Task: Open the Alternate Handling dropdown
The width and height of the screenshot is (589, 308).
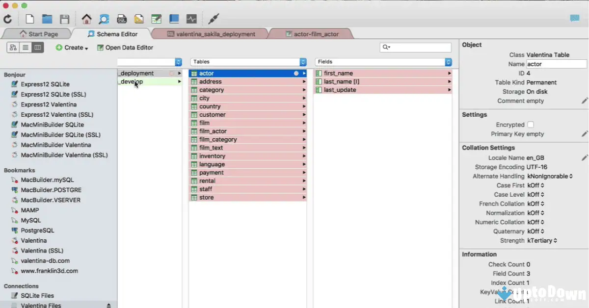Action: [550, 176]
